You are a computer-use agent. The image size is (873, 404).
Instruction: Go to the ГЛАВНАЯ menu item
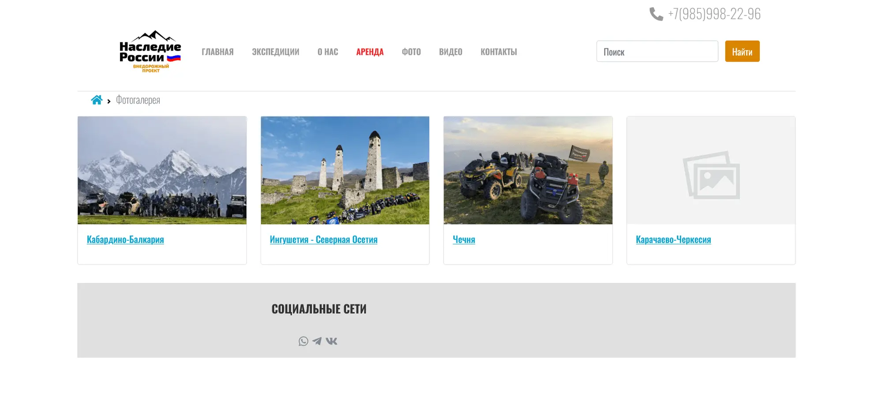click(217, 52)
